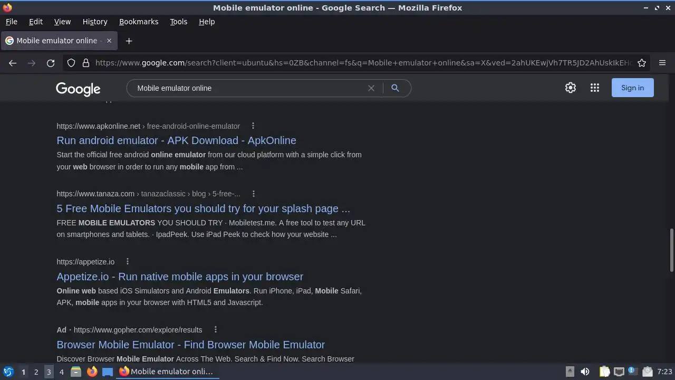Open the File menu
The image size is (675, 380).
coord(11,22)
